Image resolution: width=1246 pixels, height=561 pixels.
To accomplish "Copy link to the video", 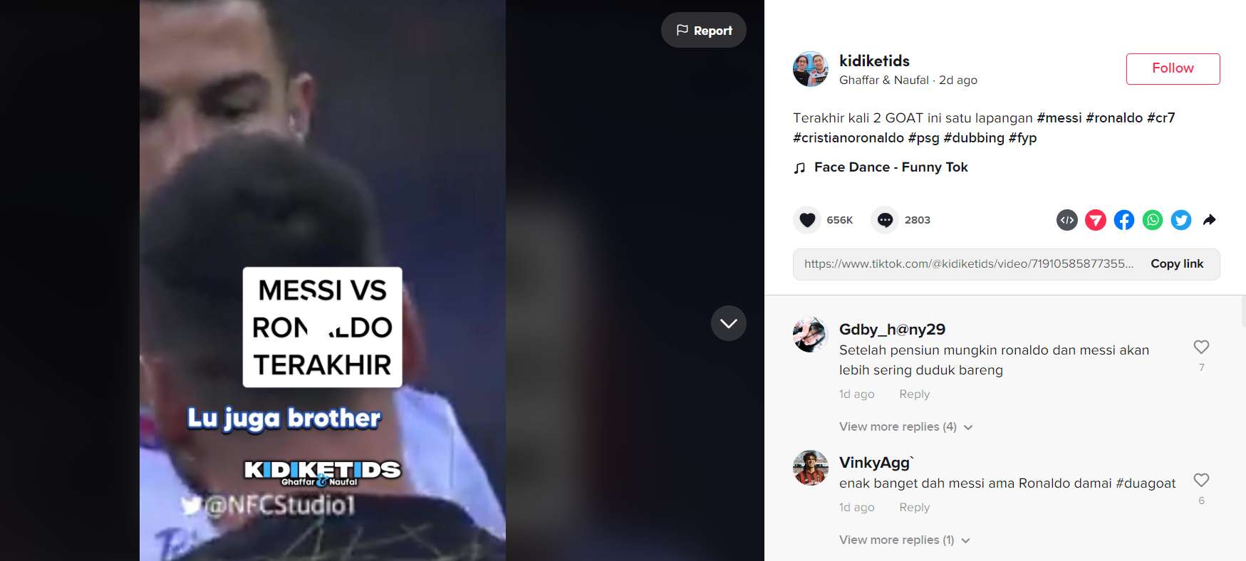I will coord(1176,263).
